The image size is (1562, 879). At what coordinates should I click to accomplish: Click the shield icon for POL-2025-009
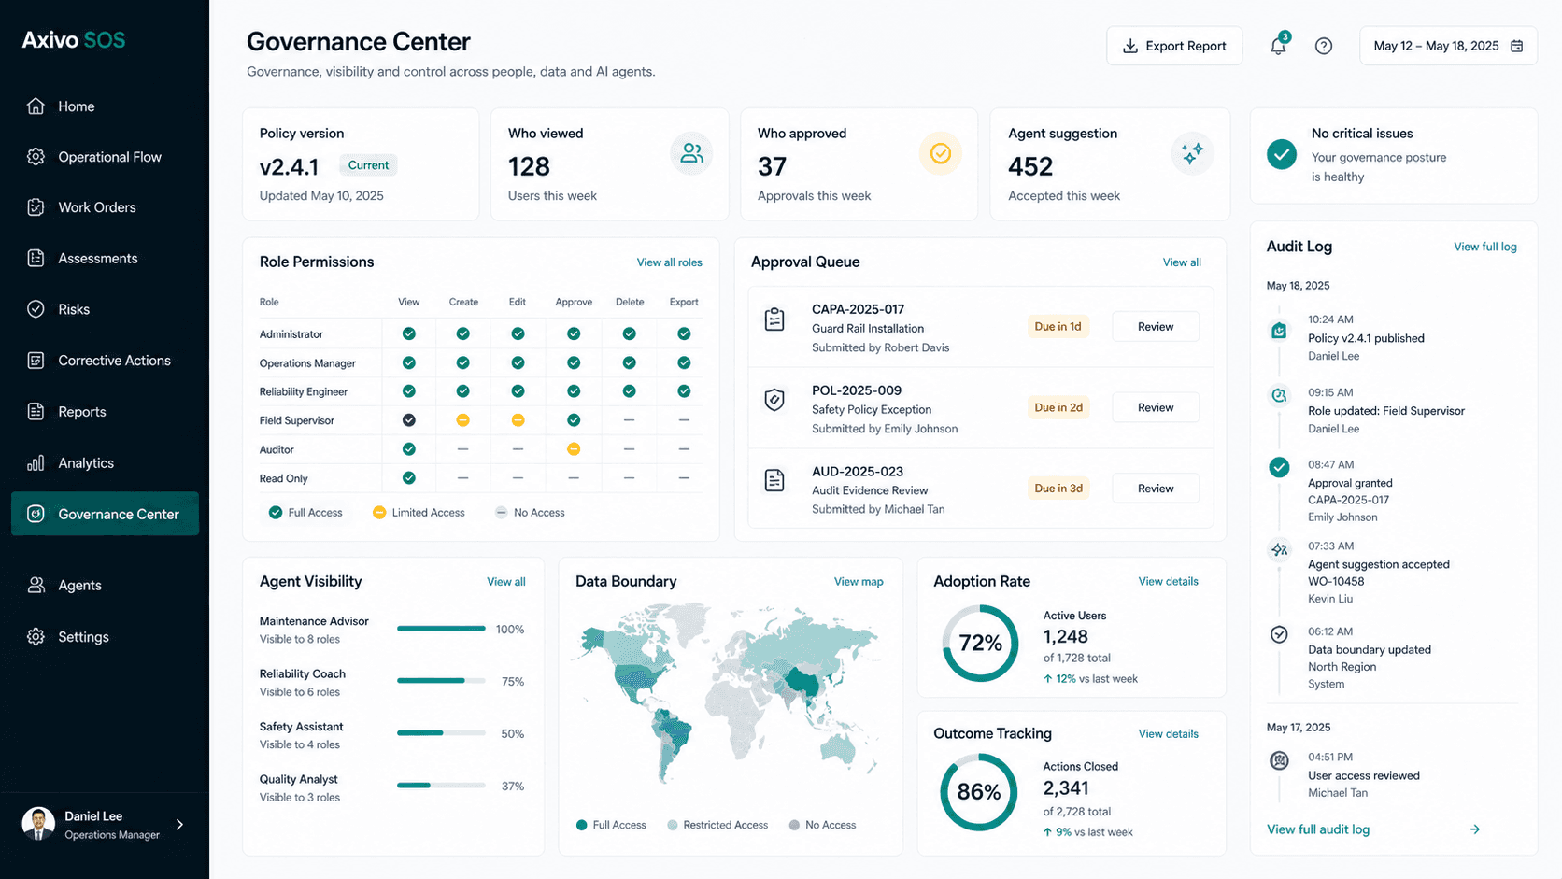point(774,400)
